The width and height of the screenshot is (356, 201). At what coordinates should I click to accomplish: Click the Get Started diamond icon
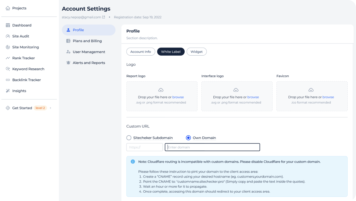(8, 108)
